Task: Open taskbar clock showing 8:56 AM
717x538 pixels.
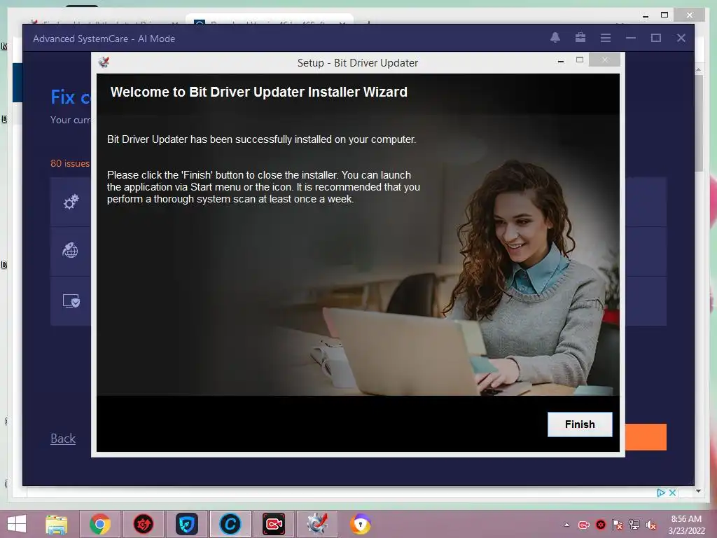Action: click(x=686, y=525)
